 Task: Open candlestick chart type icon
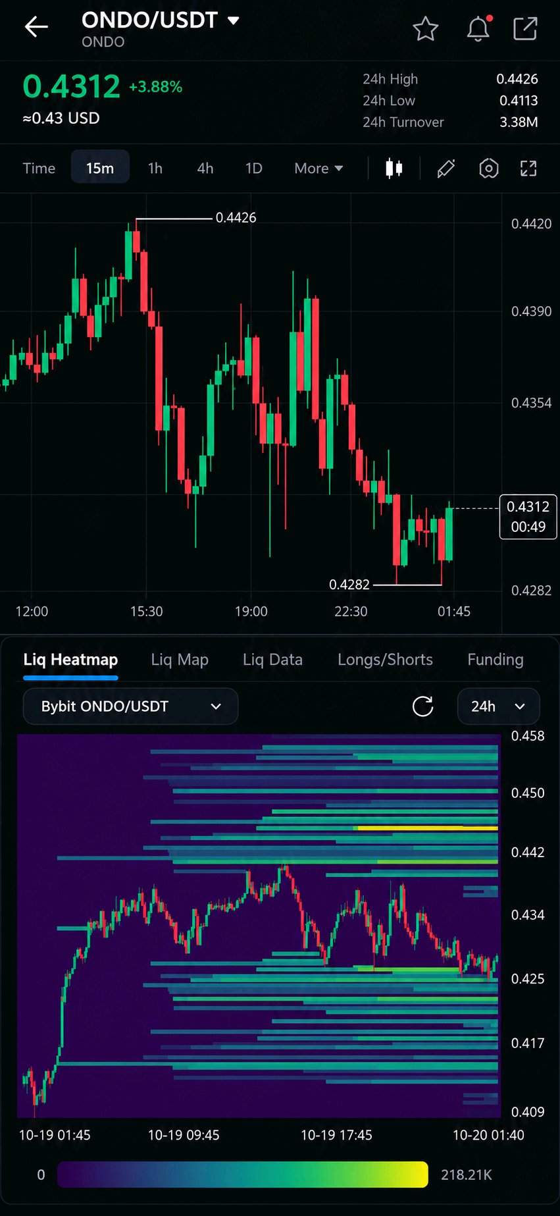(x=394, y=168)
